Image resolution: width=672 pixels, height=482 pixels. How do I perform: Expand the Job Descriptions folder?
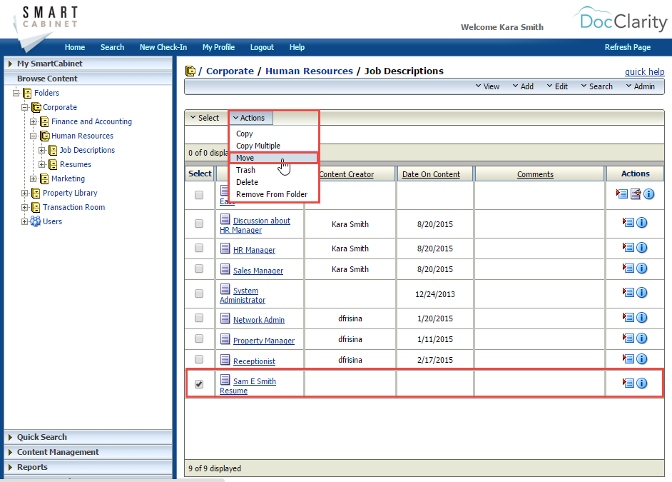click(x=41, y=150)
